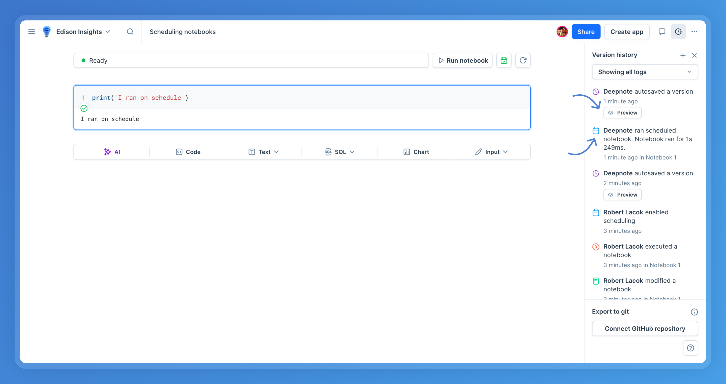Open the help question mark button
Screen dimensions: 726x384
690,348
